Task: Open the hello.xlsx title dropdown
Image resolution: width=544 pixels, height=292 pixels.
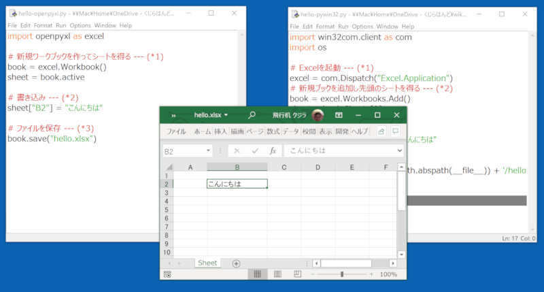Action: pyautogui.click(x=226, y=115)
